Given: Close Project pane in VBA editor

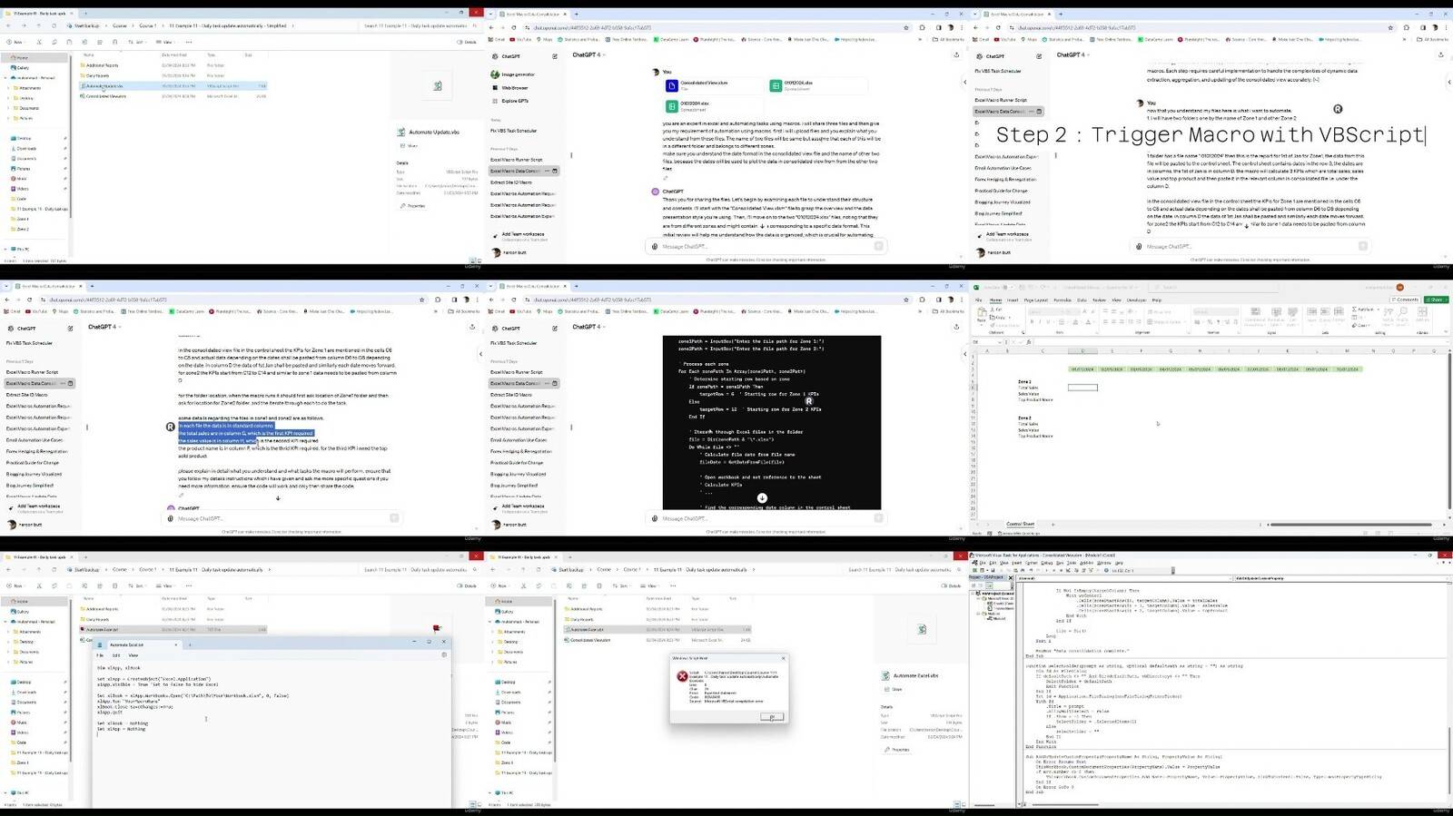Looking at the screenshot, I should (1011, 577).
